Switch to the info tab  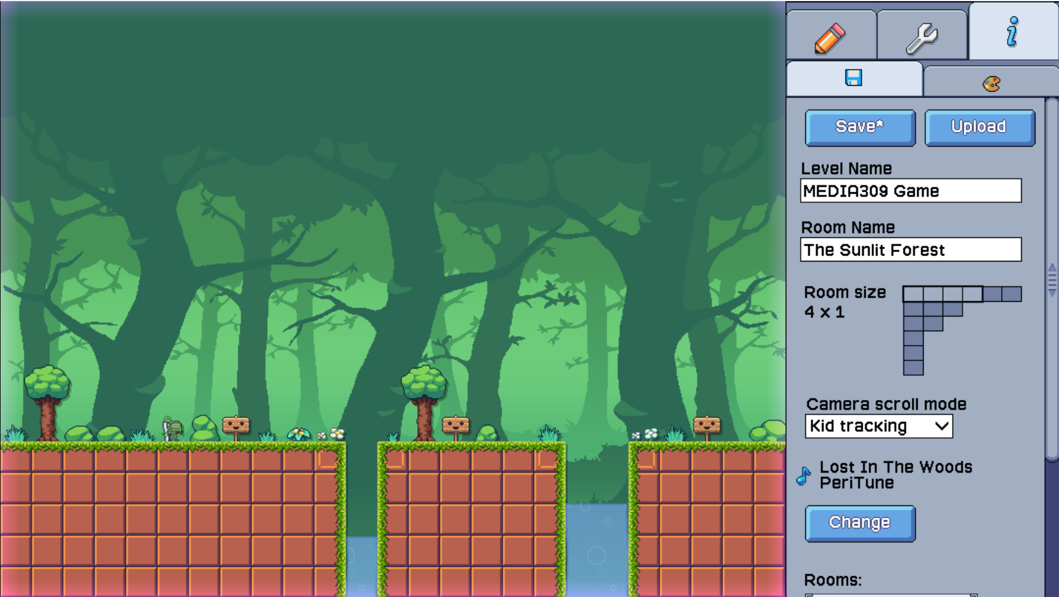coord(1013,31)
